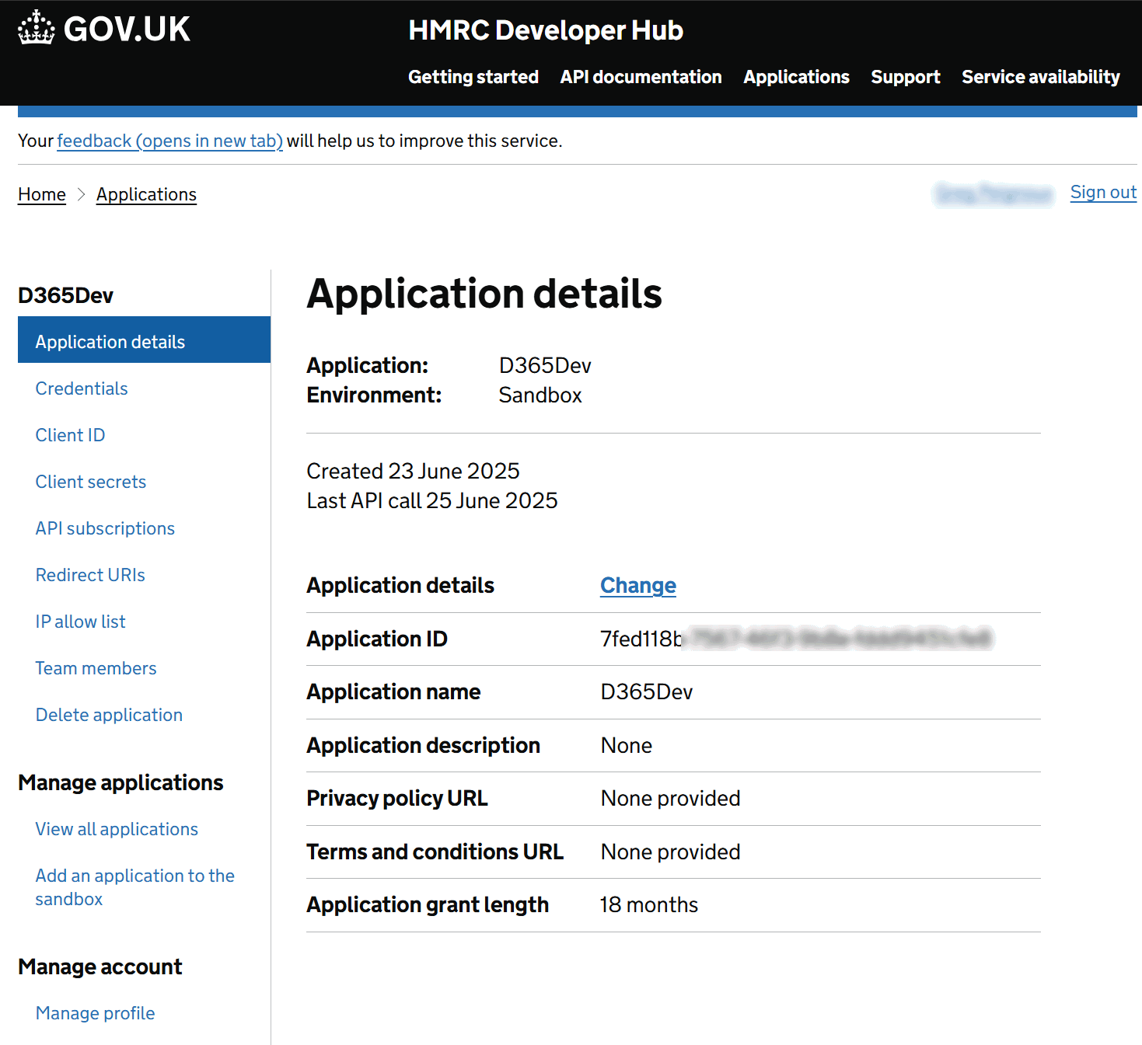The image size is (1142, 1045).
Task: Select Support in the header menu
Action: 906,77
